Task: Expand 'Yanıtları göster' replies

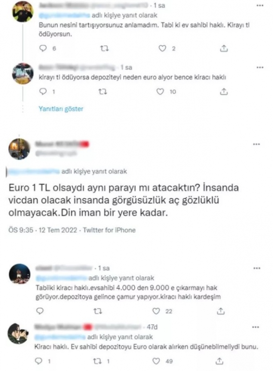Action: (x=61, y=109)
